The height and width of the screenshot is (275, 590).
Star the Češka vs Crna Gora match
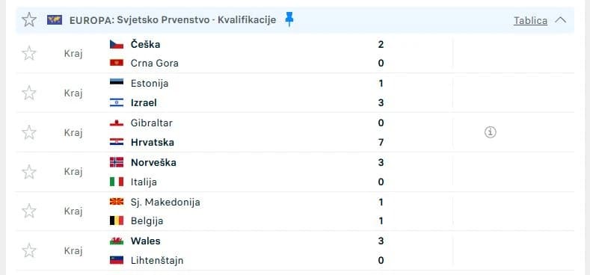click(x=29, y=53)
